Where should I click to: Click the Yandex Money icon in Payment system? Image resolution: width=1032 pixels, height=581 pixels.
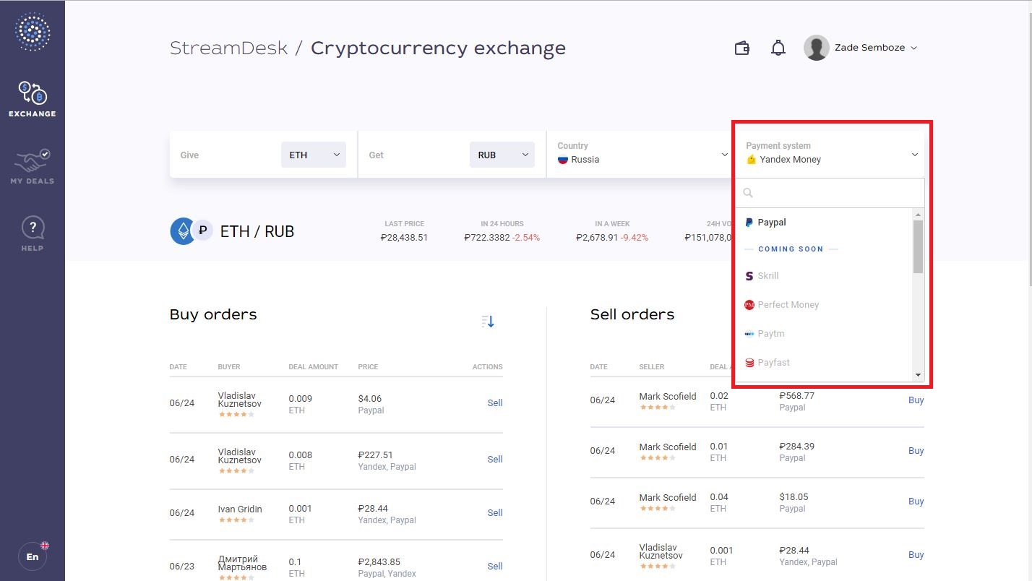pyautogui.click(x=752, y=160)
